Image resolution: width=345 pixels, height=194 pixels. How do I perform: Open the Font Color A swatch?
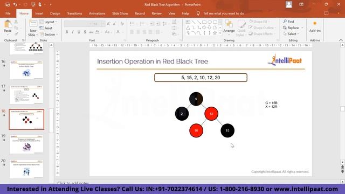coord(118,32)
